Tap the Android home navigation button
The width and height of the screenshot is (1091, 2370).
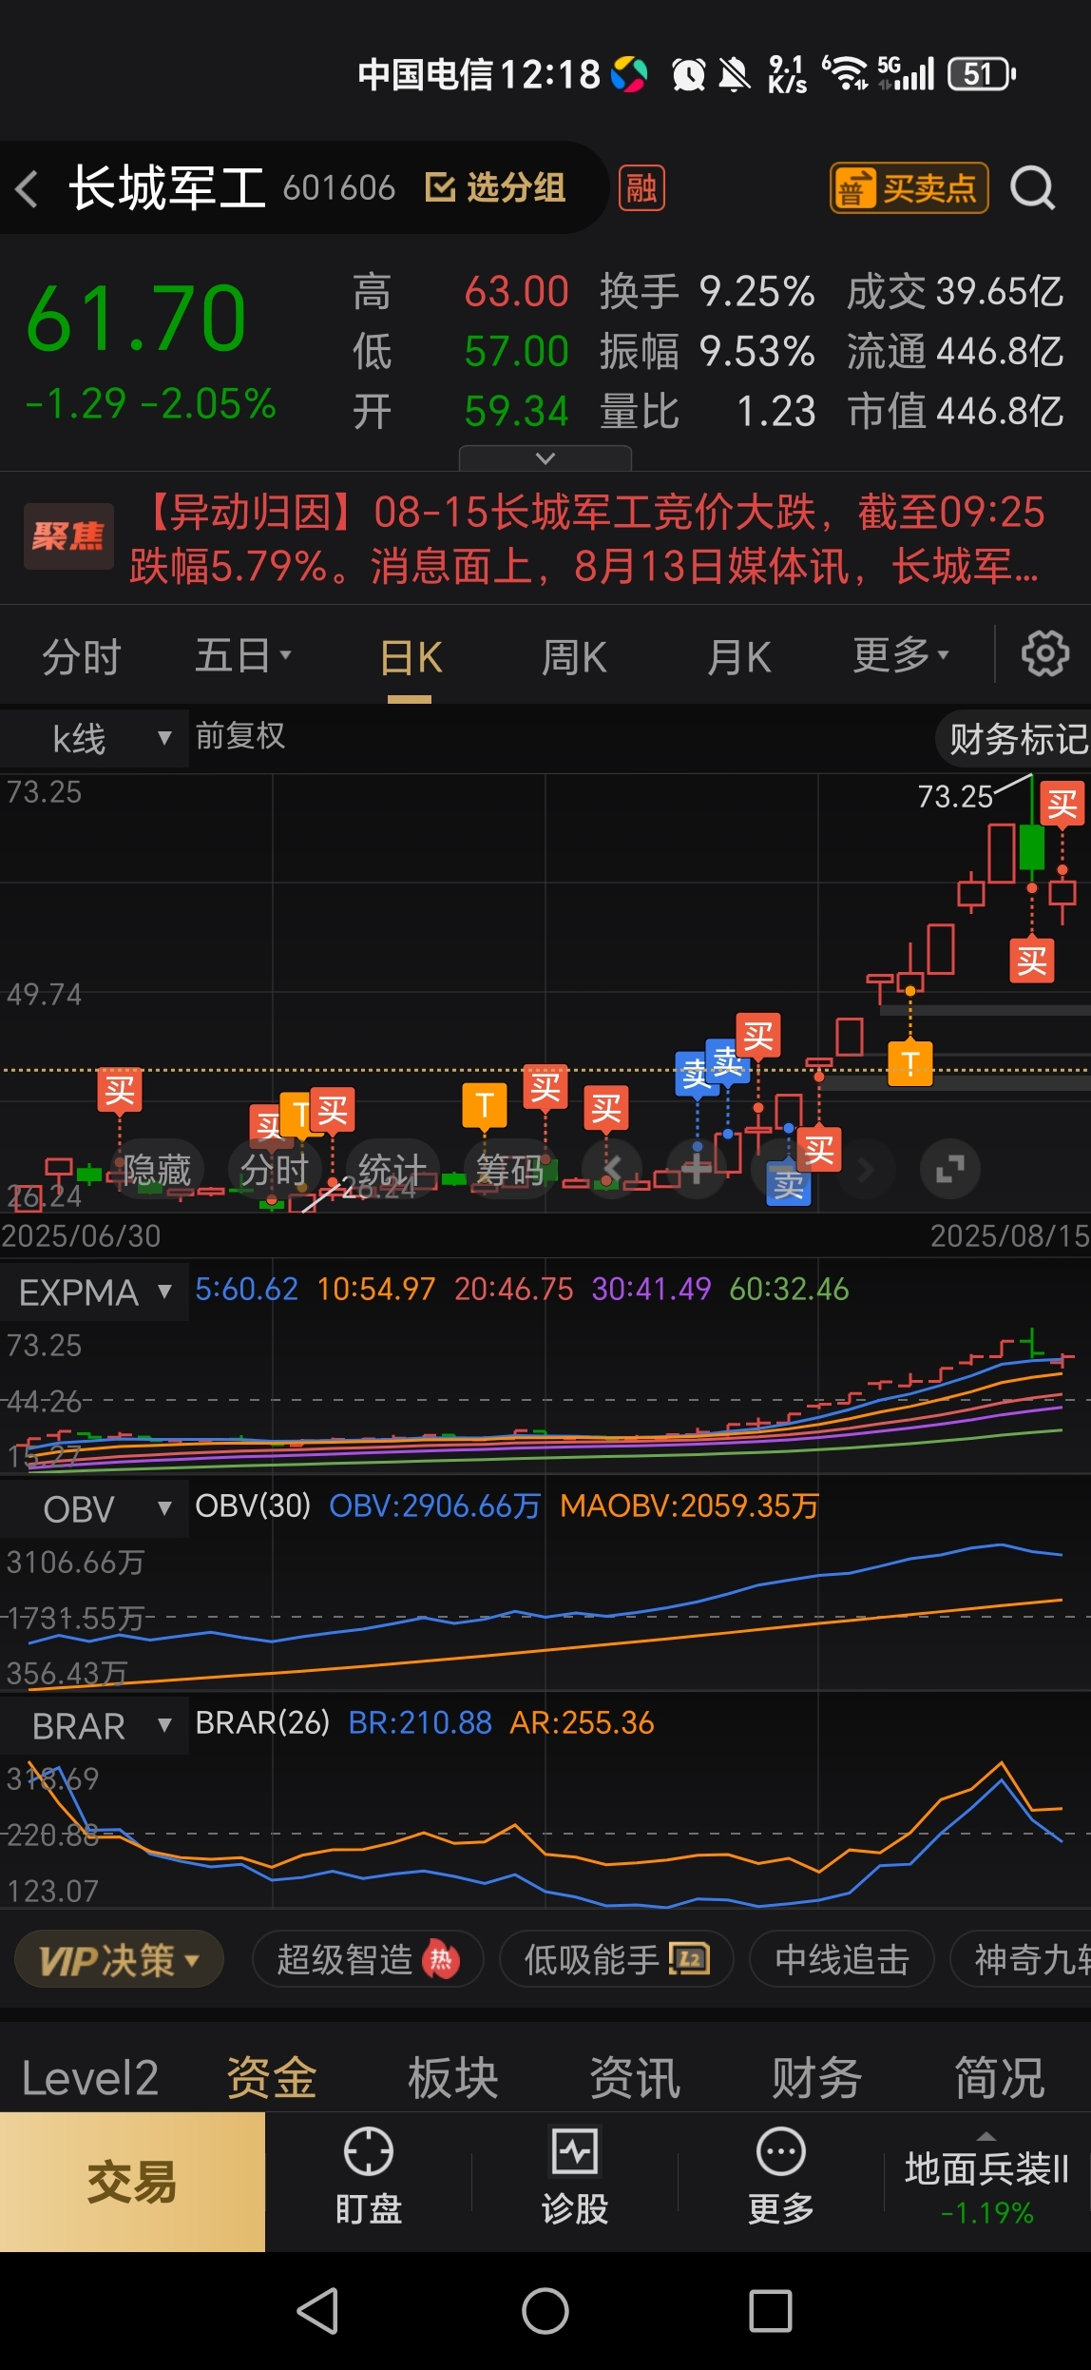(x=545, y=2311)
